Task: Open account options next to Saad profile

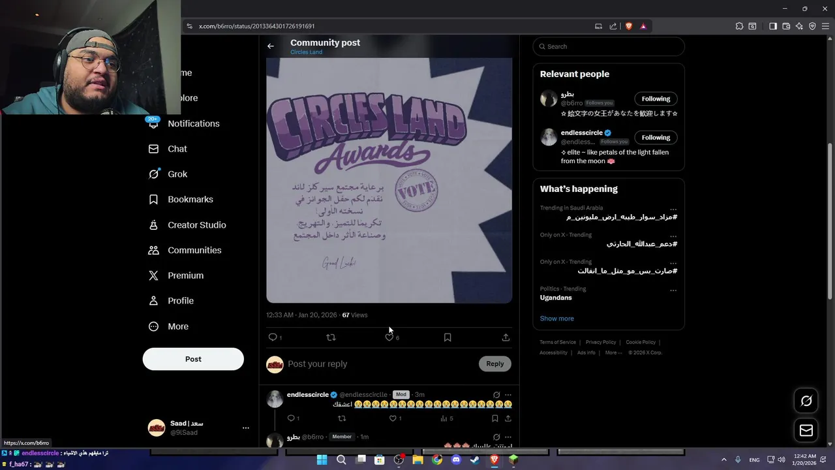Action: pos(246,428)
